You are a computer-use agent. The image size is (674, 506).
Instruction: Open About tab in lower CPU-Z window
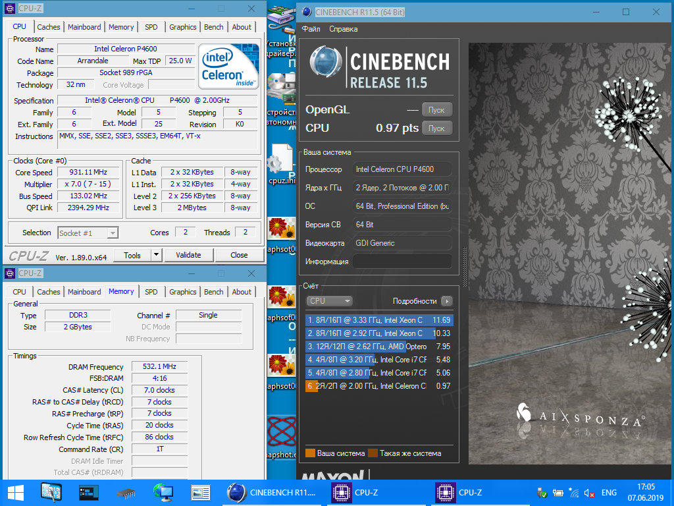(x=242, y=292)
